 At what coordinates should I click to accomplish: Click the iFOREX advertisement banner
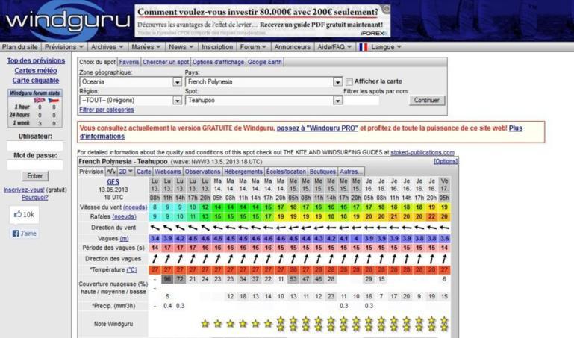[262, 21]
